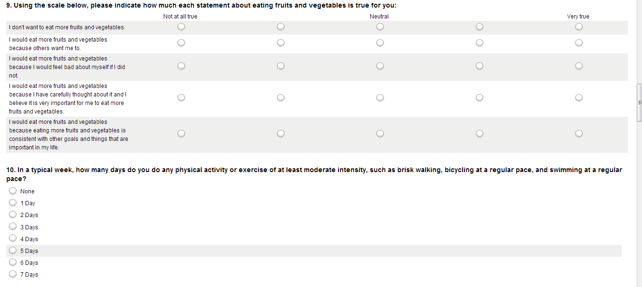This screenshot has height=287, width=642.
Task: Select 'Very true' for 'because others want me to'
Action: (579, 43)
